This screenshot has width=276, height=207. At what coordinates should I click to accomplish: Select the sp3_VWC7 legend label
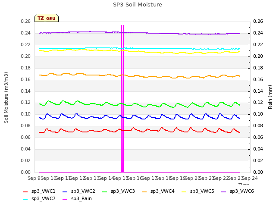tap(44, 198)
